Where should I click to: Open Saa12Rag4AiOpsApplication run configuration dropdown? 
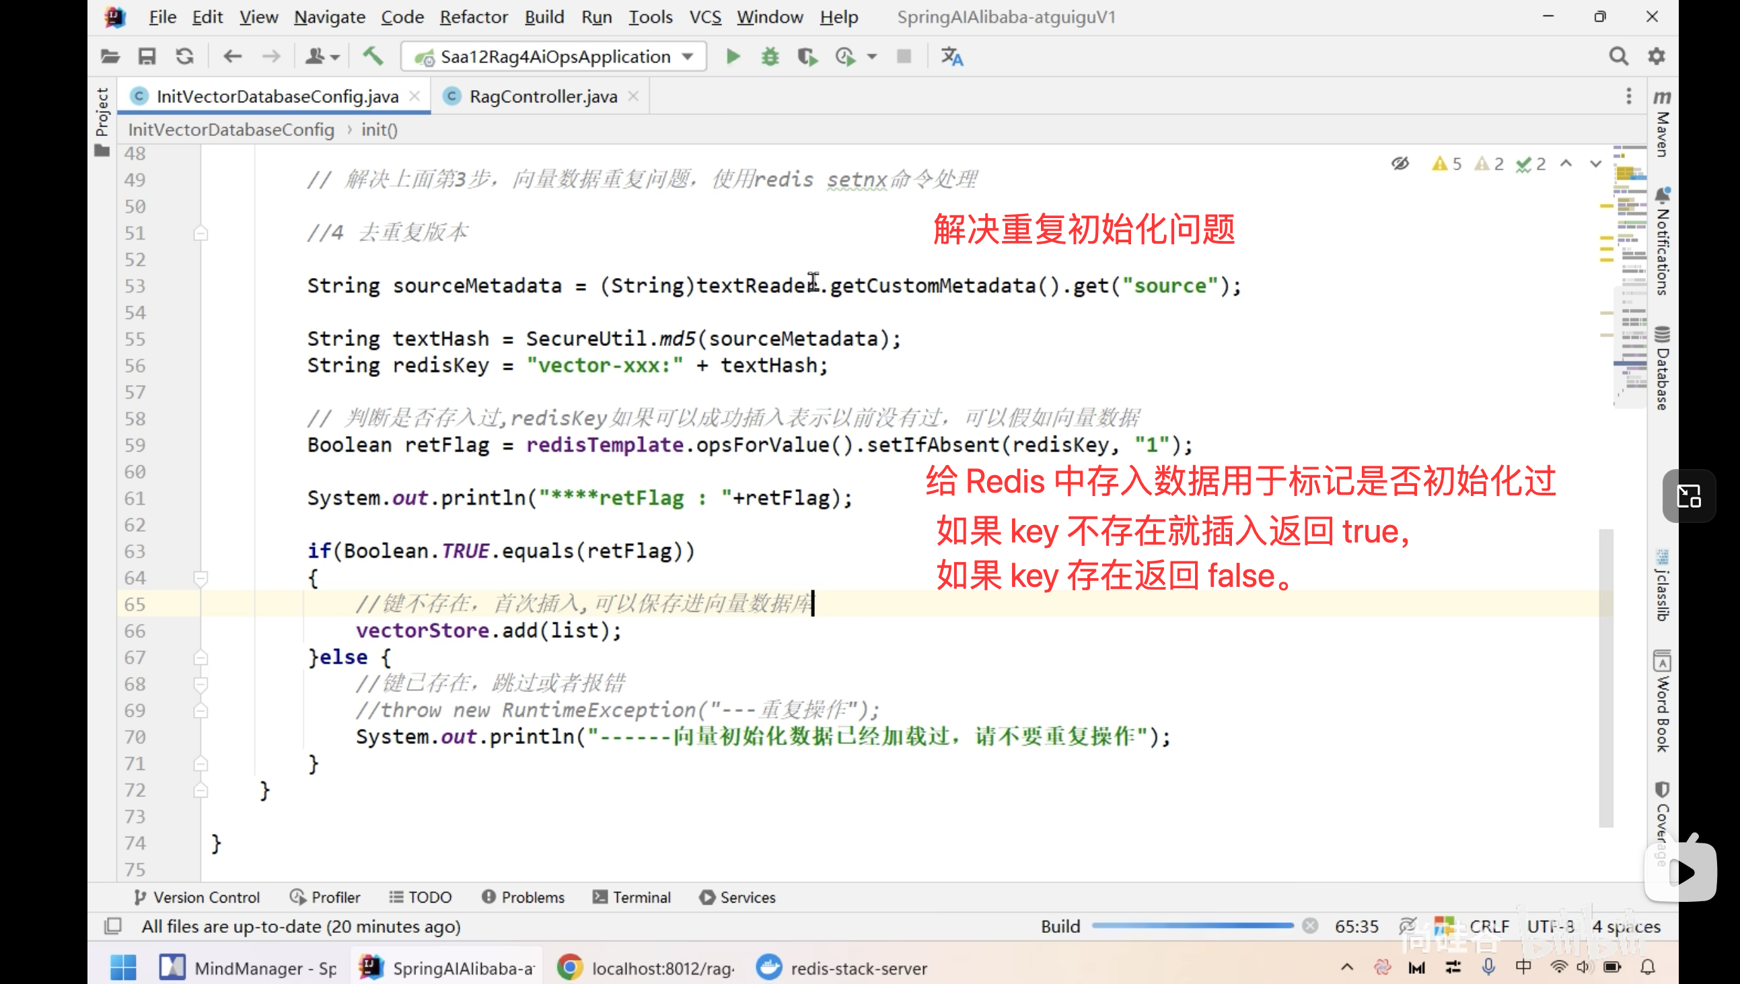point(554,57)
